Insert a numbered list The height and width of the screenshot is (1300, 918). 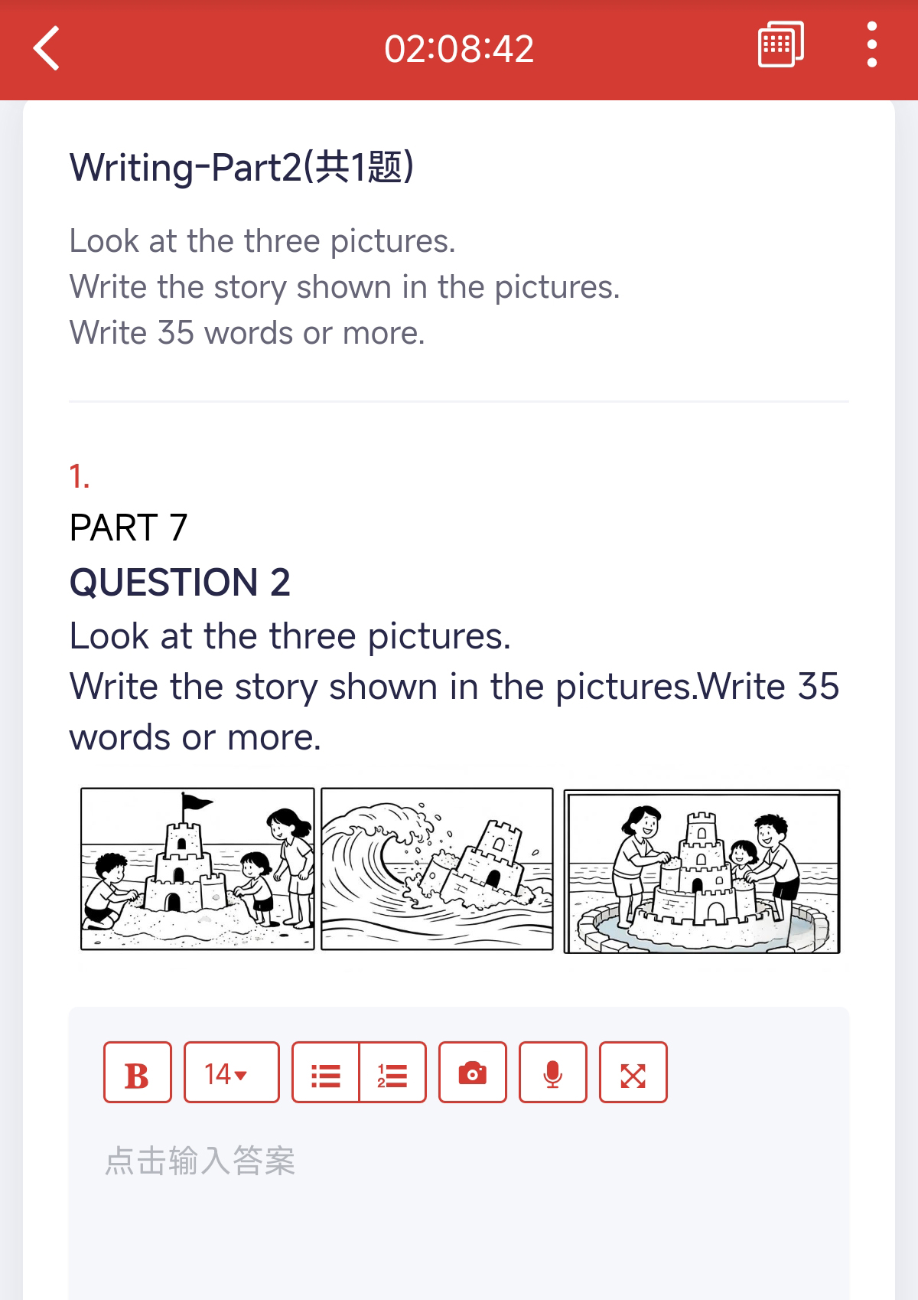(392, 1073)
